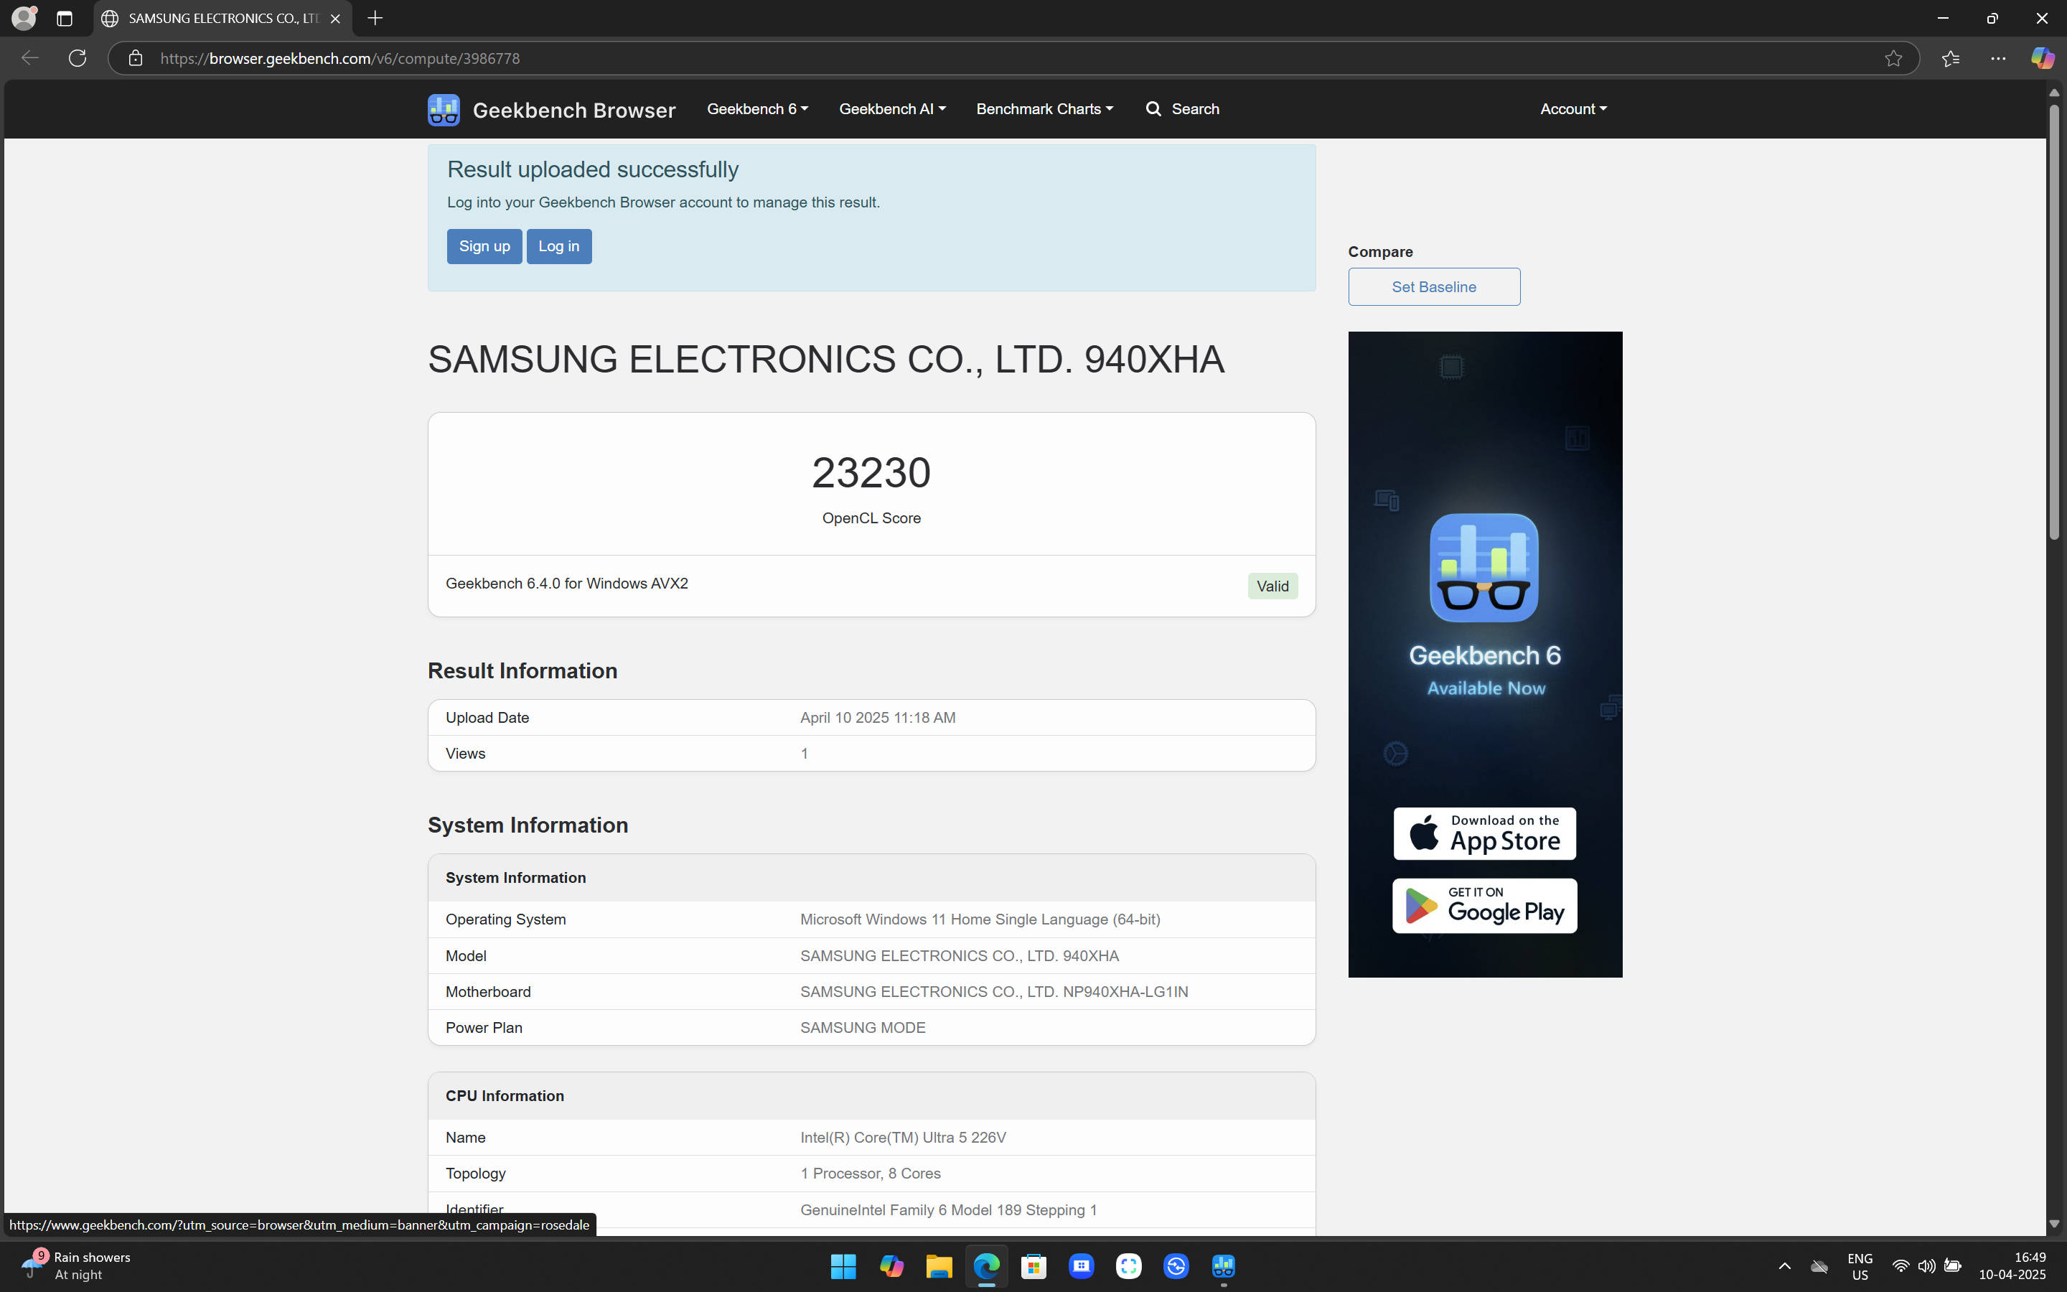Click the Download on the App Store badge
Viewport: 2067px width, 1292px height.
pos(1484,833)
